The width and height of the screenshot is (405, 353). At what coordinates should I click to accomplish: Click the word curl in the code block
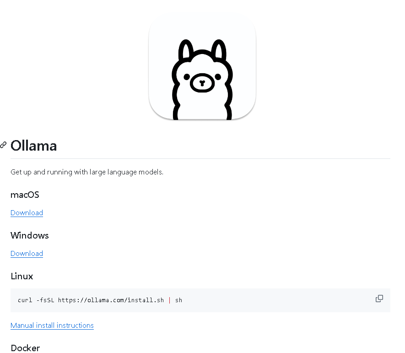pyautogui.click(x=25, y=300)
